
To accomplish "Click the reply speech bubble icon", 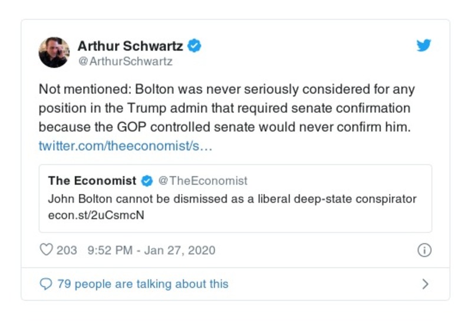I will point(45,284).
